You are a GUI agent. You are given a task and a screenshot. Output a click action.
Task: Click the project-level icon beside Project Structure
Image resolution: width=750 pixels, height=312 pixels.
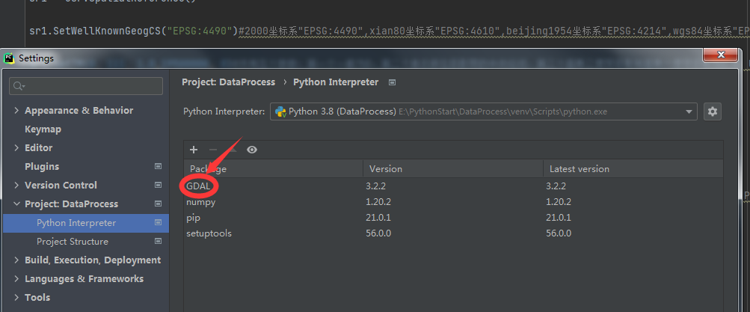(159, 242)
